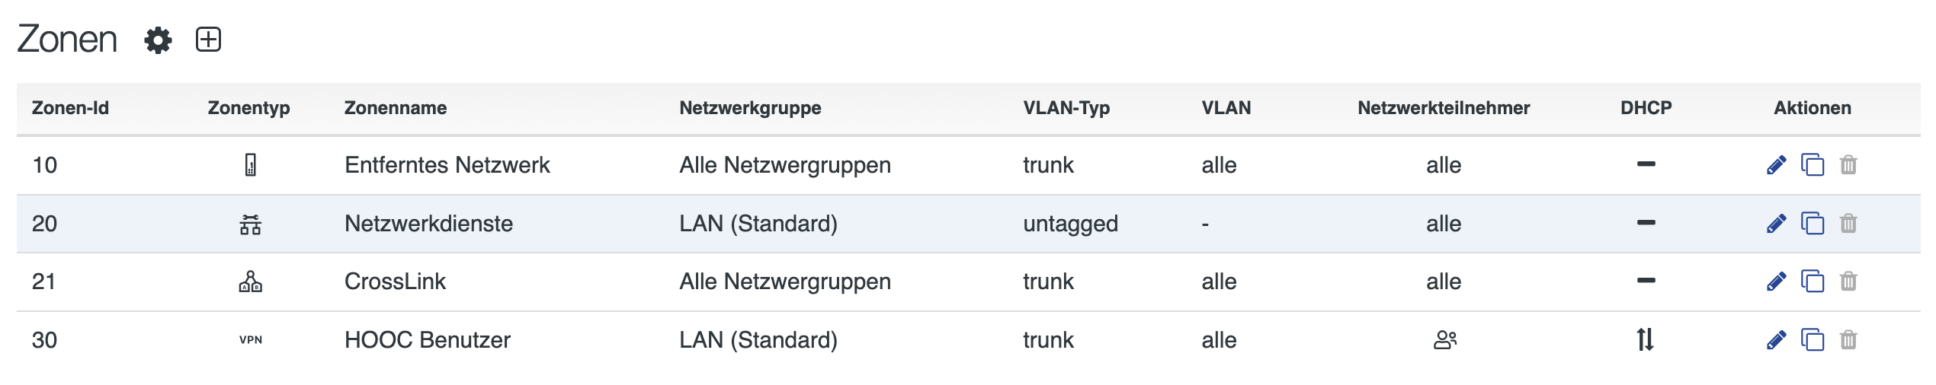
Task: Edit the Netzwerkdienste zone
Action: (x=1776, y=224)
